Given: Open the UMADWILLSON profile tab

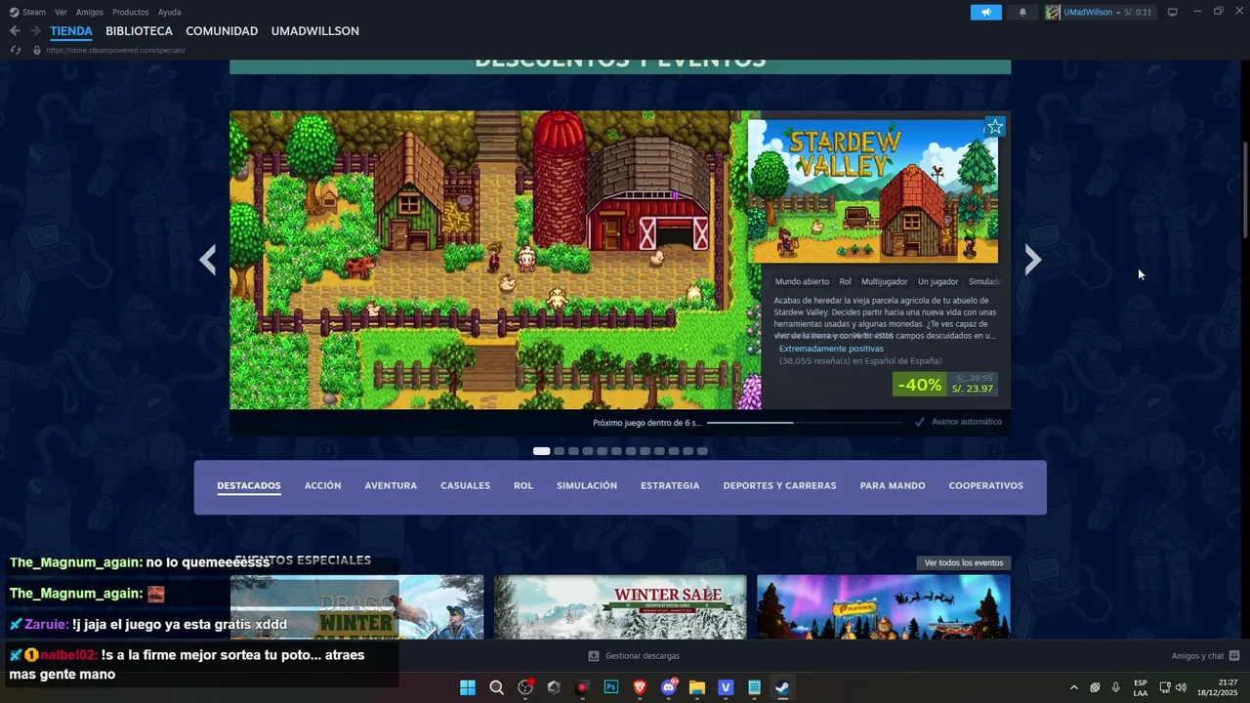Looking at the screenshot, I should (314, 31).
